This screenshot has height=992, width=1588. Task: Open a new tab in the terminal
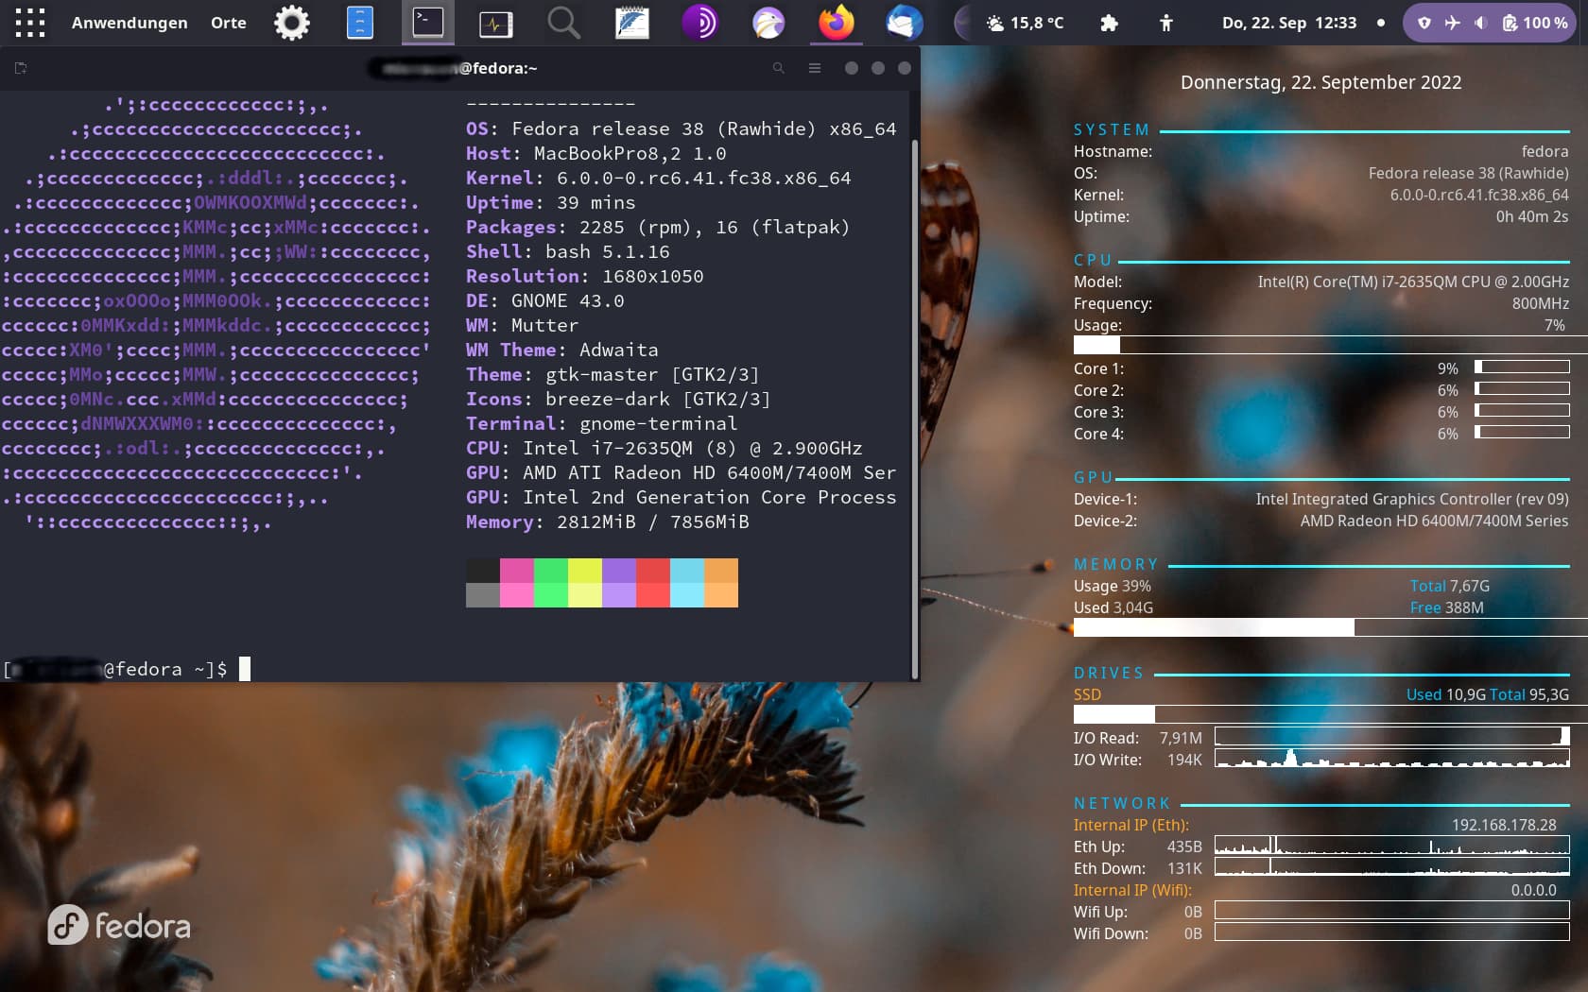click(21, 68)
